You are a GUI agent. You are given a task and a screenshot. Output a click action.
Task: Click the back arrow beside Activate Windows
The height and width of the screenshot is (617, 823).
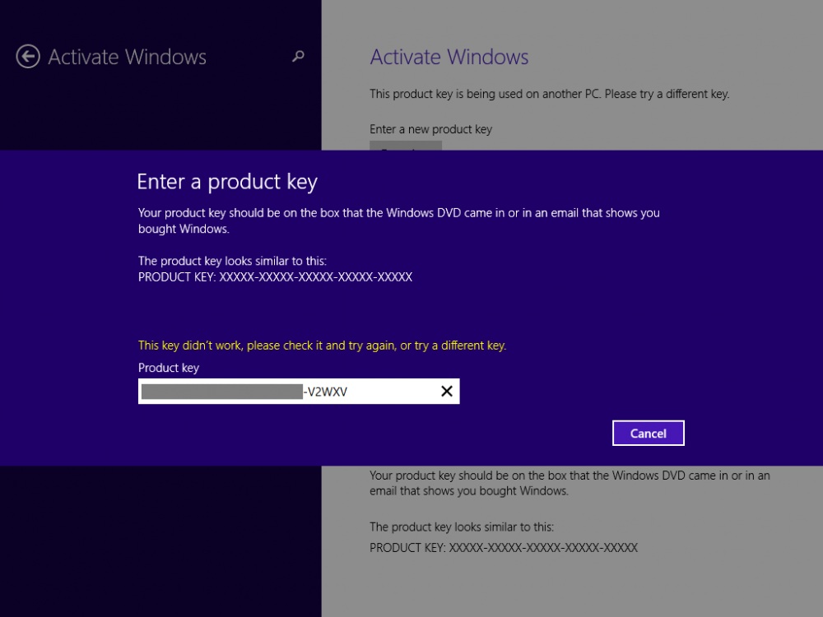28,57
